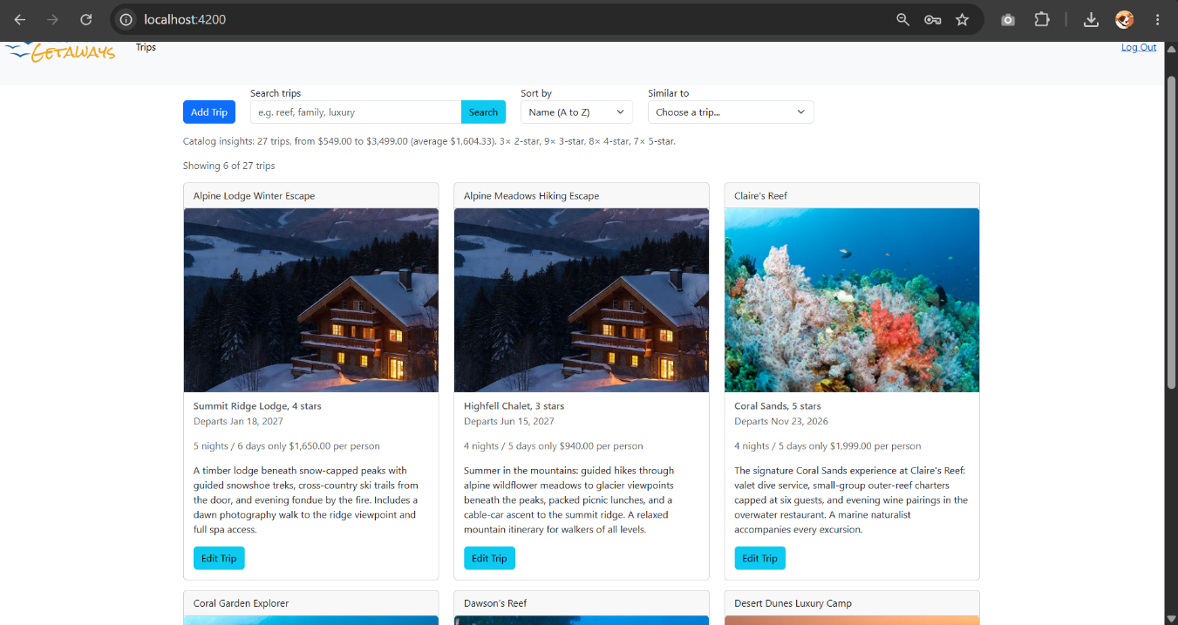Click the Add Trip button
Screen dimensions: 1178x625
209,112
